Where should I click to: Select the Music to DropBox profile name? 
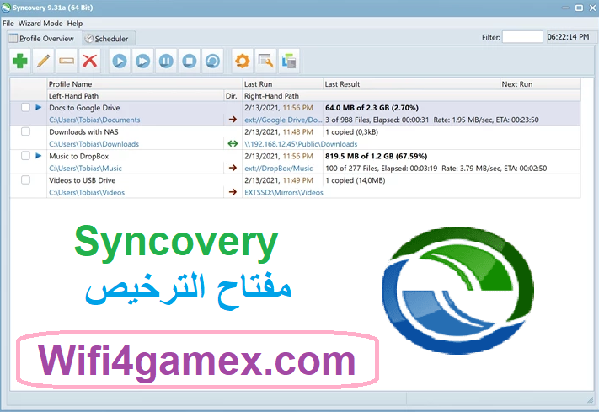(x=78, y=156)
